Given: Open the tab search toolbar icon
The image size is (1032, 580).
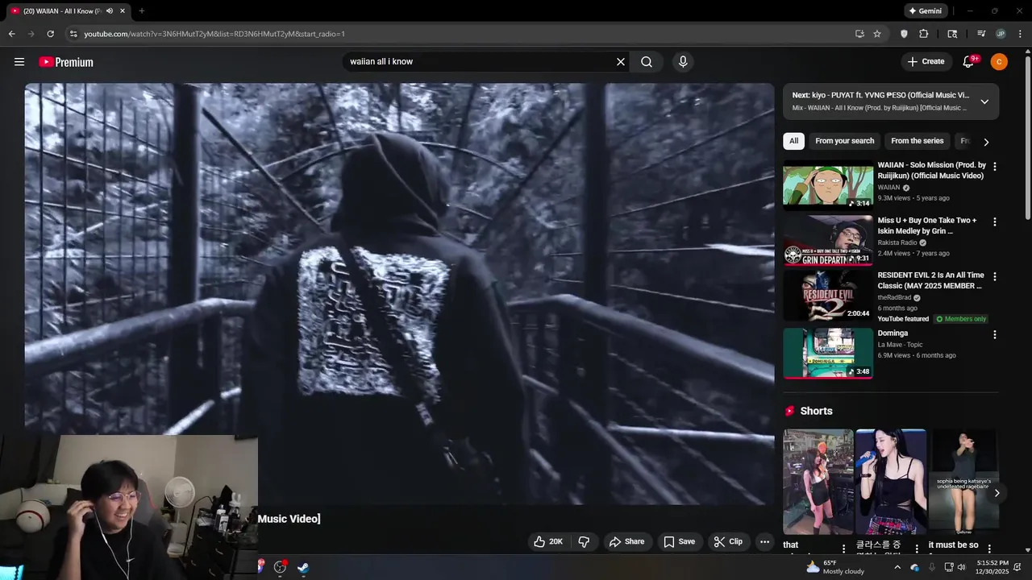Looking at the screenshot, I should [952, 34].
